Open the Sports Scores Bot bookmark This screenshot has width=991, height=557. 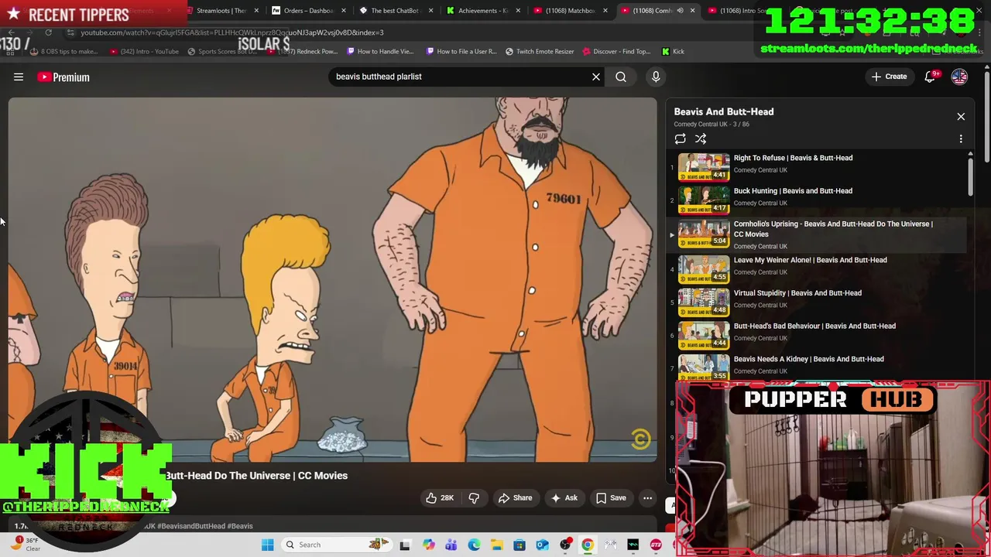tap(222, 52)
